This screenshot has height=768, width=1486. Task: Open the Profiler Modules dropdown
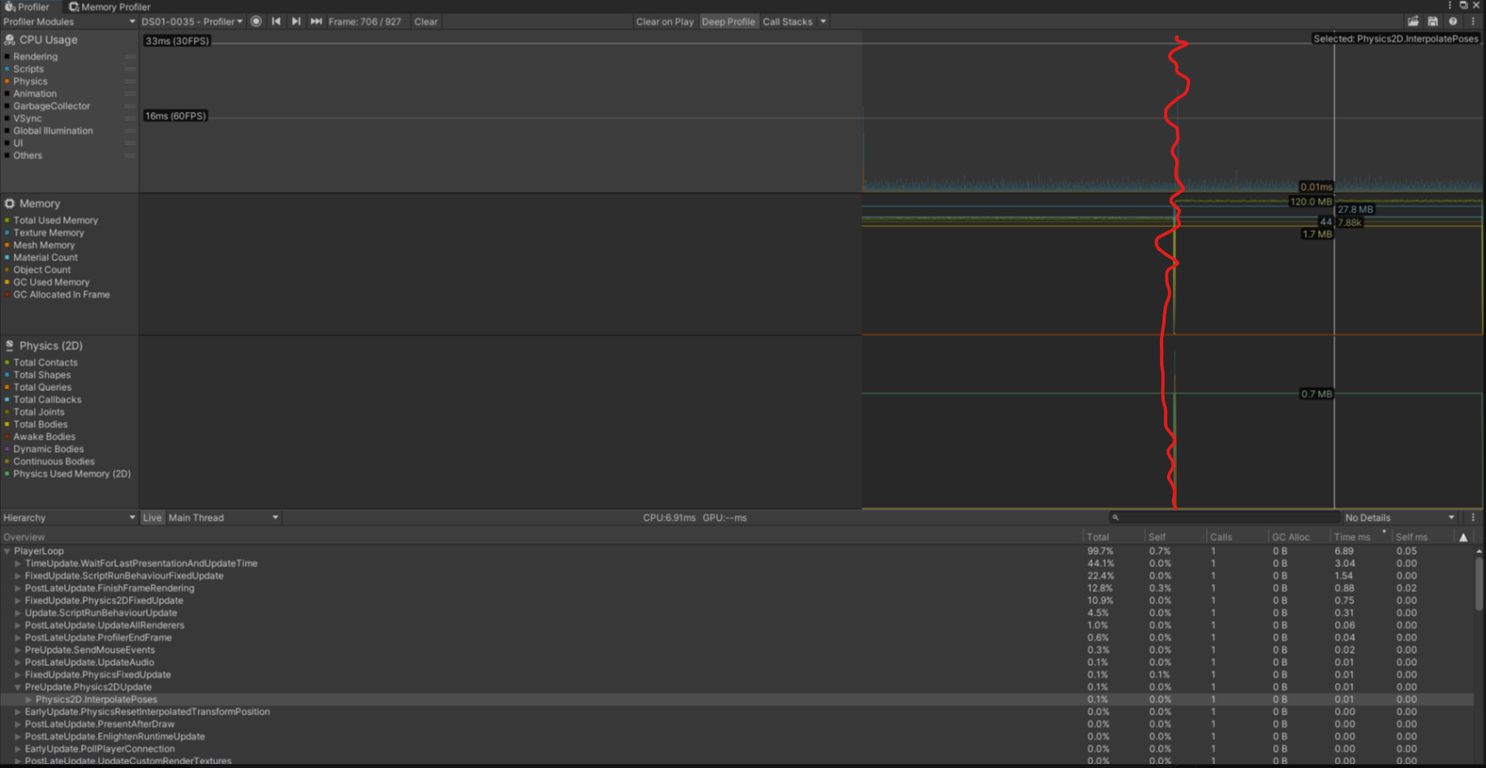pyautogui.click(x=69, y=21)
